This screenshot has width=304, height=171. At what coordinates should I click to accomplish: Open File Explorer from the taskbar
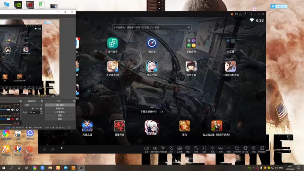coord(50,168)
